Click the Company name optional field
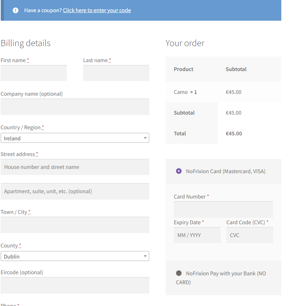The width and height of the screenshot is (292, 306). [75, 106]
